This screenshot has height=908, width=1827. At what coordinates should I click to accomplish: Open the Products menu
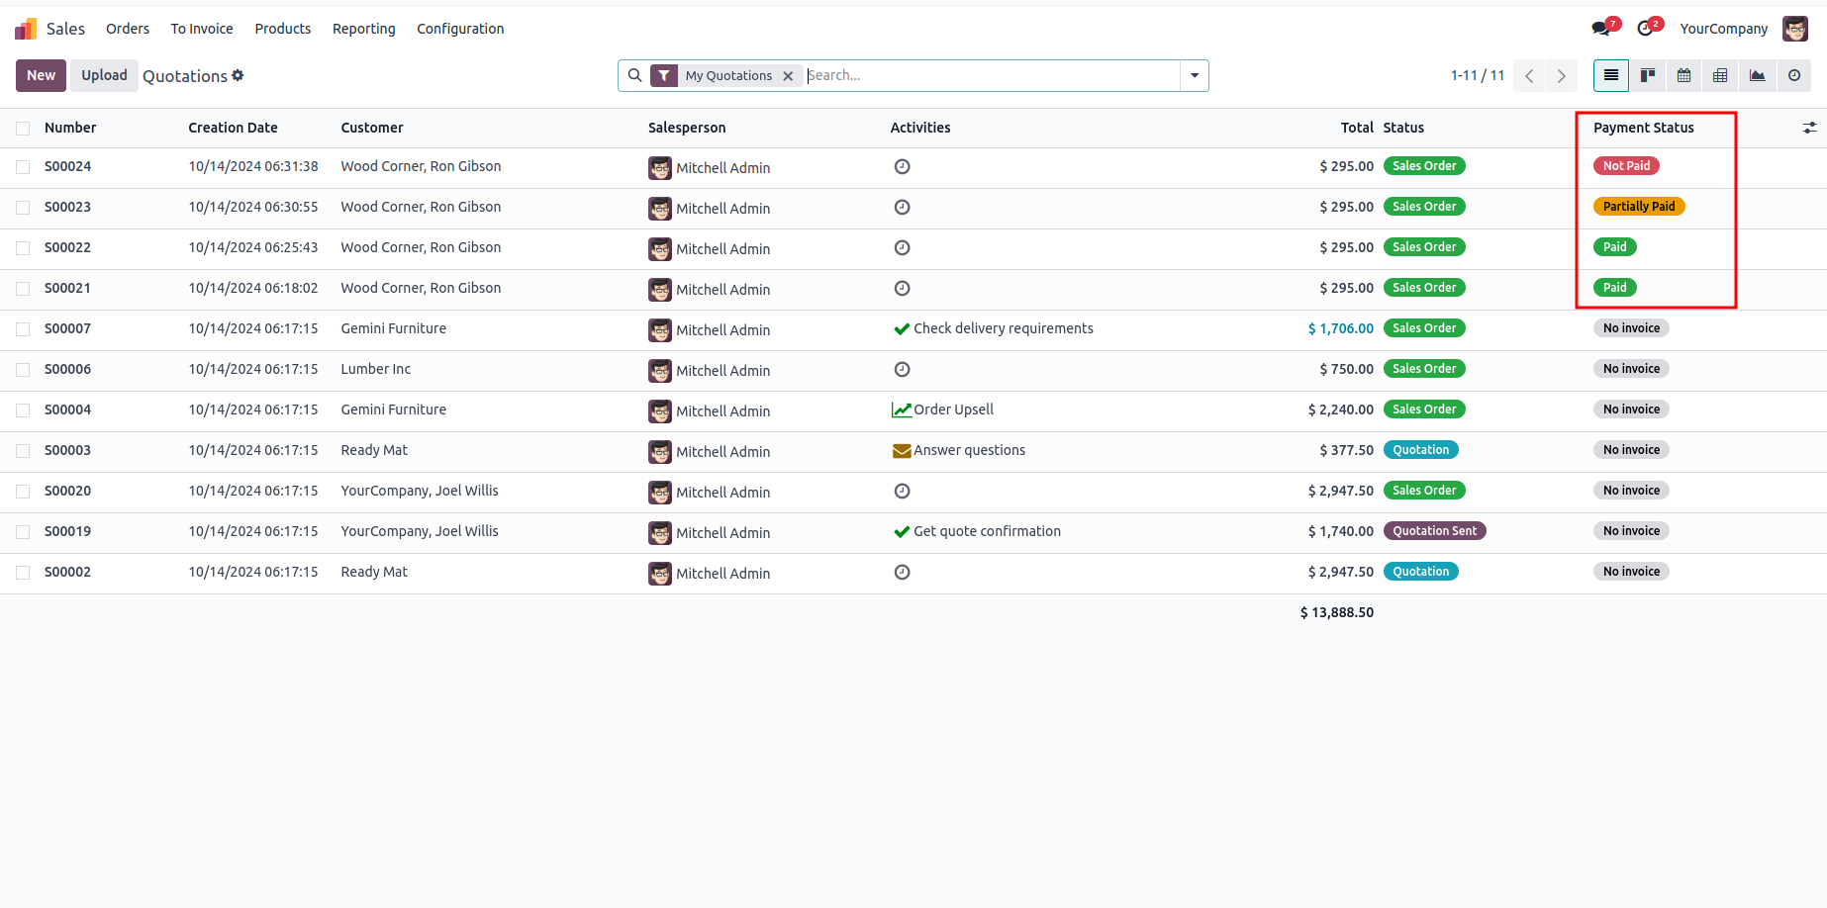coord(283,29)
